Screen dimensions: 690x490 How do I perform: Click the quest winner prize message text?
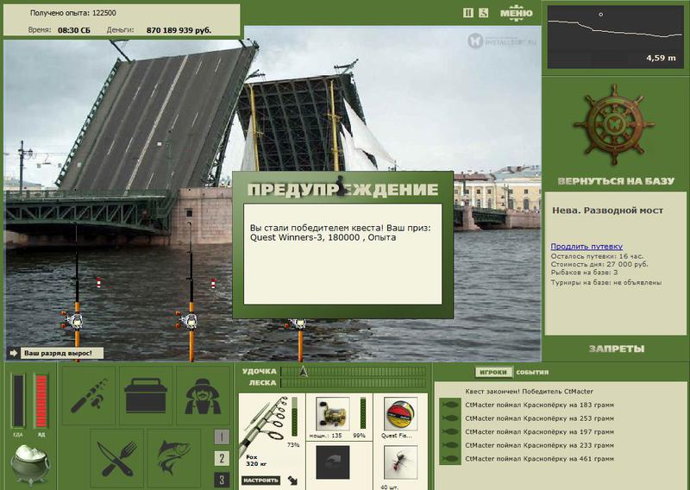[341, 232]
